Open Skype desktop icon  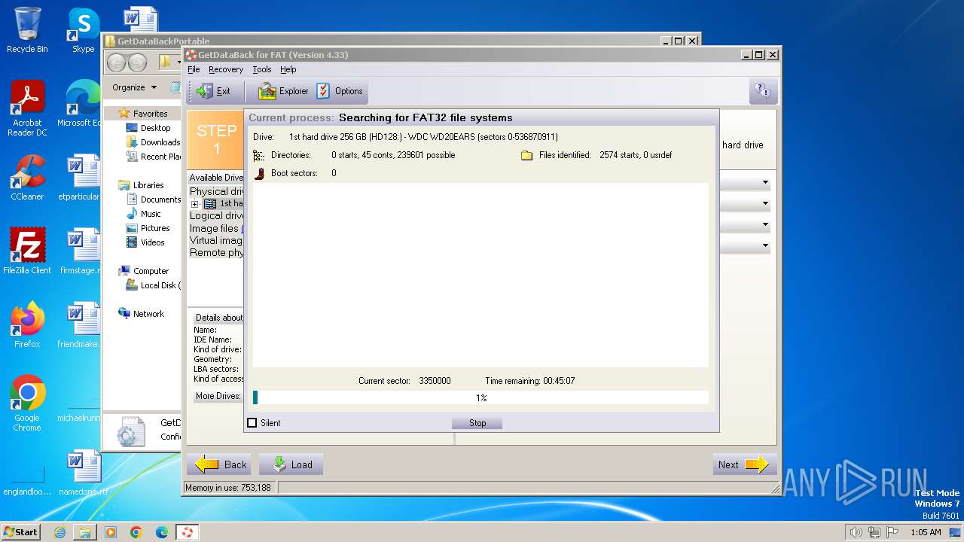[83, 30]
